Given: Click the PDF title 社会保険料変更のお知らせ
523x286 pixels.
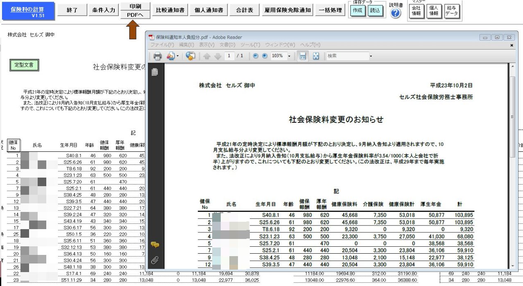Looking at the screenshot, I should coord(336,119).
